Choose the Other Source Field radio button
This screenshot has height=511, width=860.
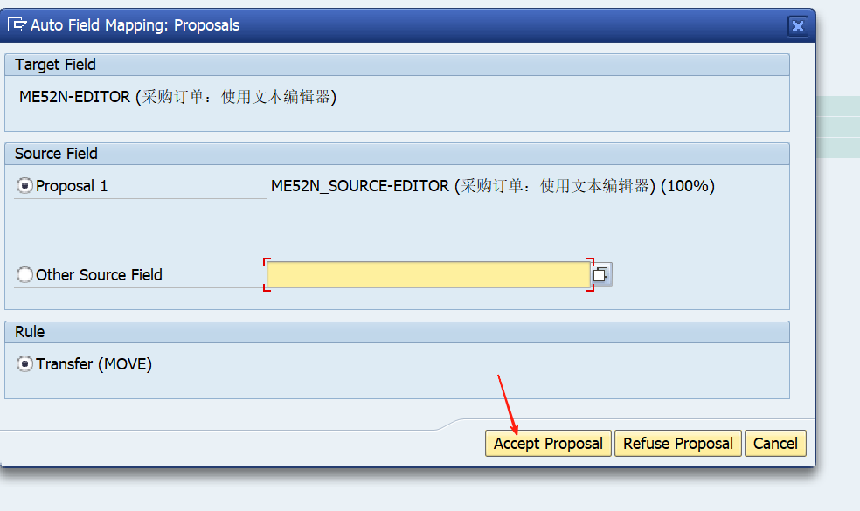24,274
